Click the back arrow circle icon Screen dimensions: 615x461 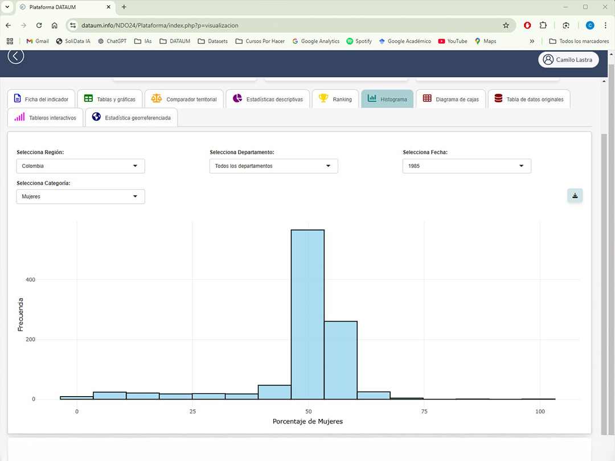(x=16, y=56)
